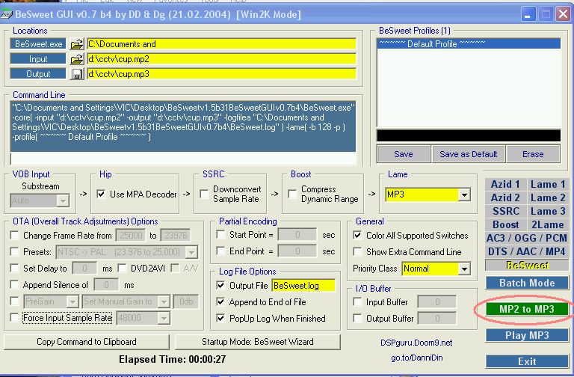
Task: Toggle the log Output File checkbox
Action: pos(220,286)
